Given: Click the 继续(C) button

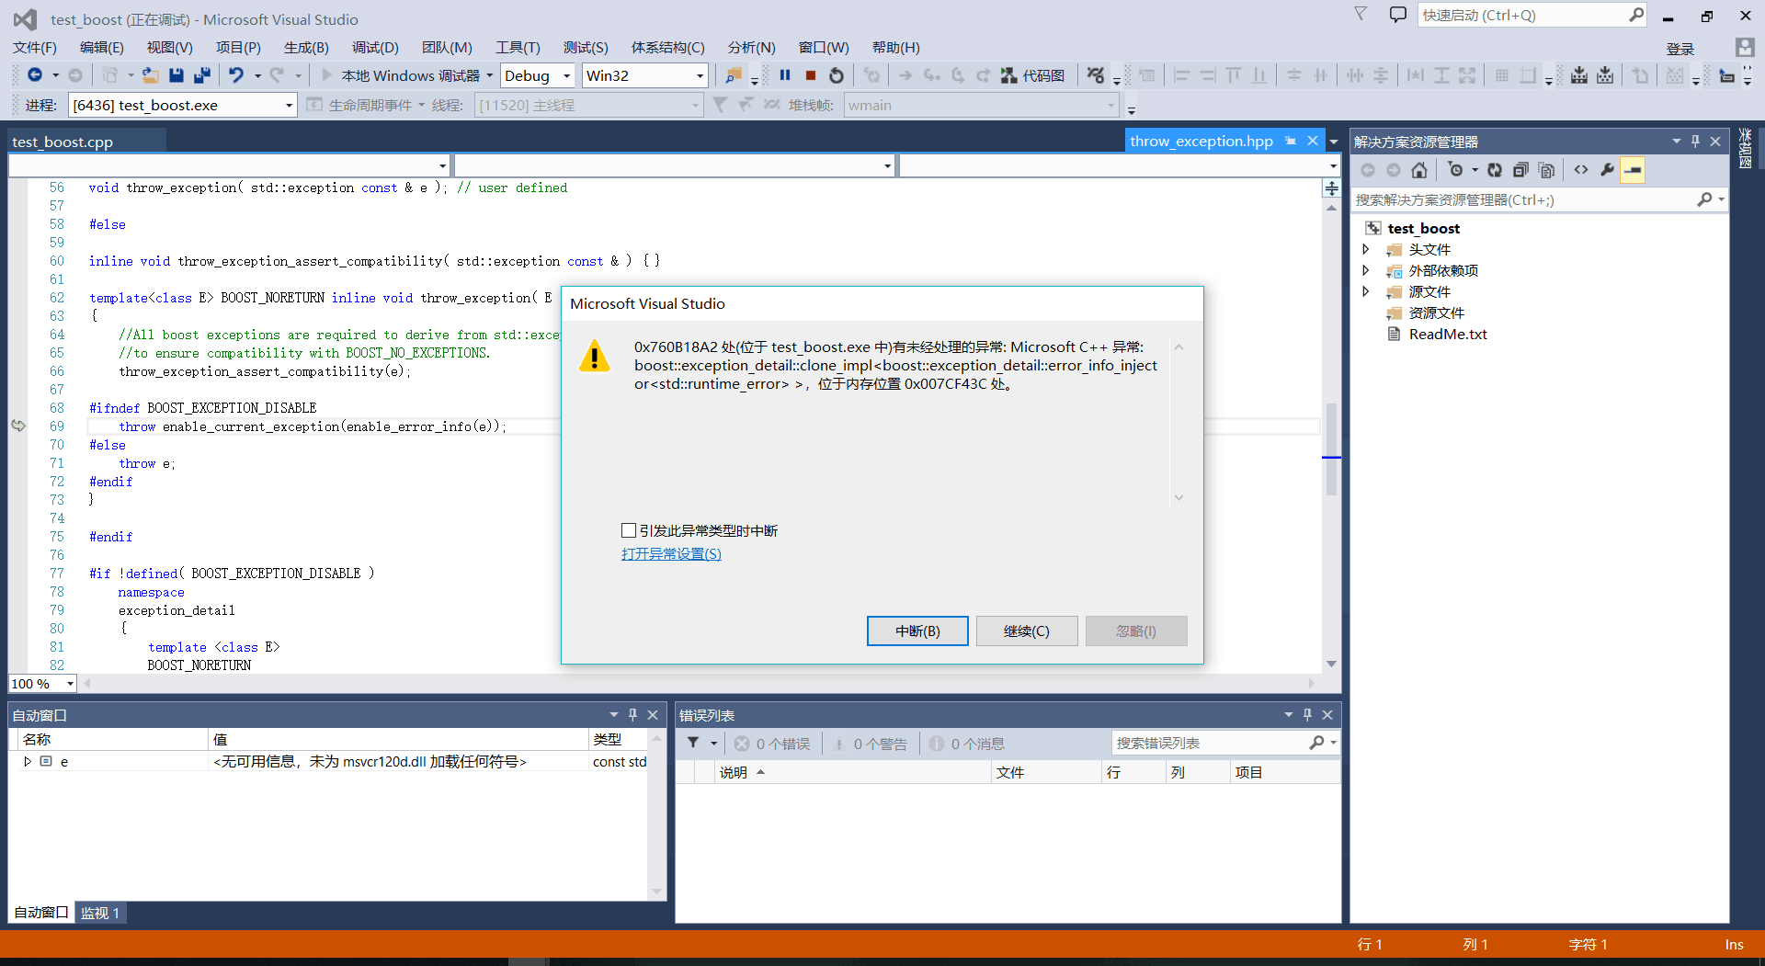Looking at the screenshot, I should [1027, 631].
